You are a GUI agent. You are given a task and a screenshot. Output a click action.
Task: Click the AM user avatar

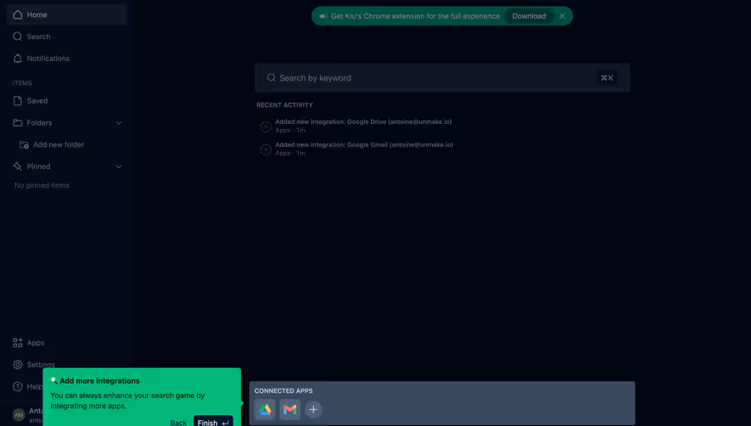point(19,415)
